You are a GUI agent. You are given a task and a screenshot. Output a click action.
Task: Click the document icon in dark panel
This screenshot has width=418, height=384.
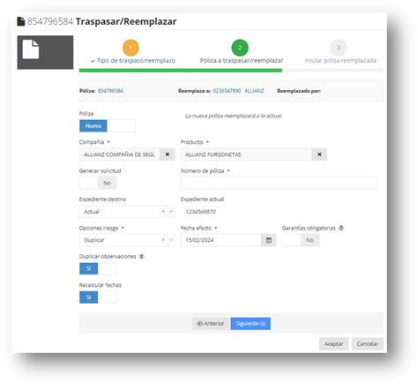31,49
